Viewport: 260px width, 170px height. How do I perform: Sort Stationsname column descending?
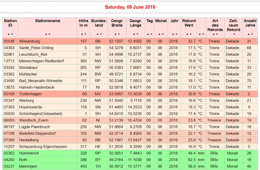point(49,34)
